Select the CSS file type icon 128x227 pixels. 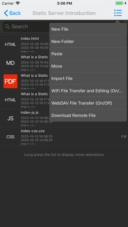pos(10,137)
